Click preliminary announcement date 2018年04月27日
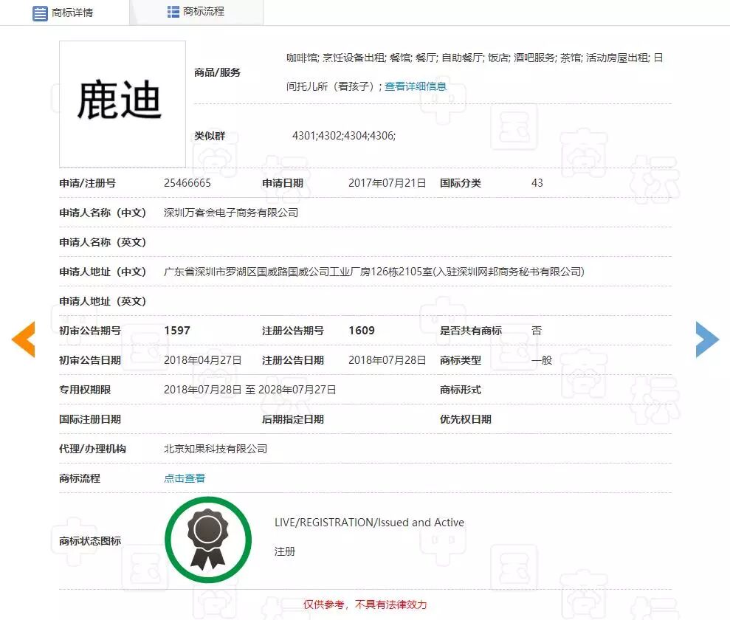Screen dimensions: 730x620 (202, 360)
